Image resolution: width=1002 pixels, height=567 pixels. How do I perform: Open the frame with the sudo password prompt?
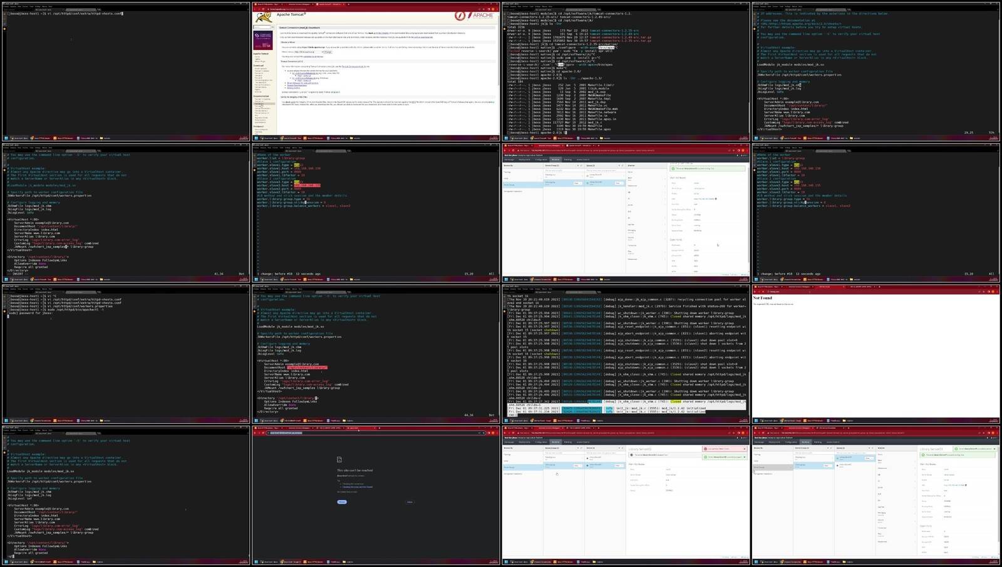pyautogui.click(x=125, y=354)
